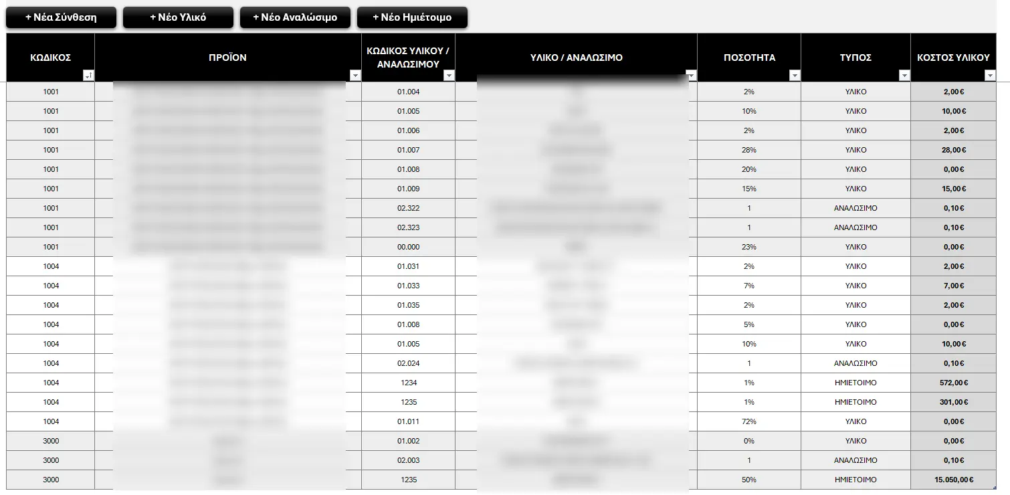The image size is (1010, 495).
Task: Click the cost cell showing 572,00 €
Action: pos(953,383)
